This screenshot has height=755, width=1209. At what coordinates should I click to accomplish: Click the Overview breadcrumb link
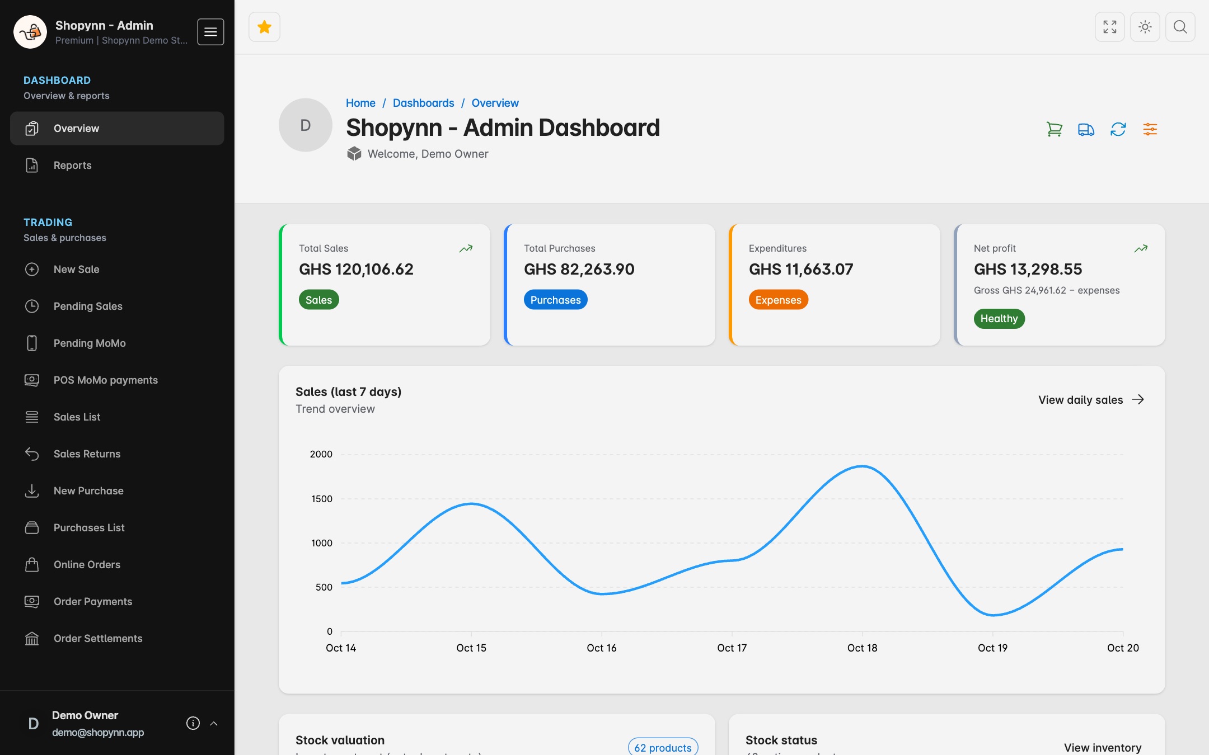(495, 103)
